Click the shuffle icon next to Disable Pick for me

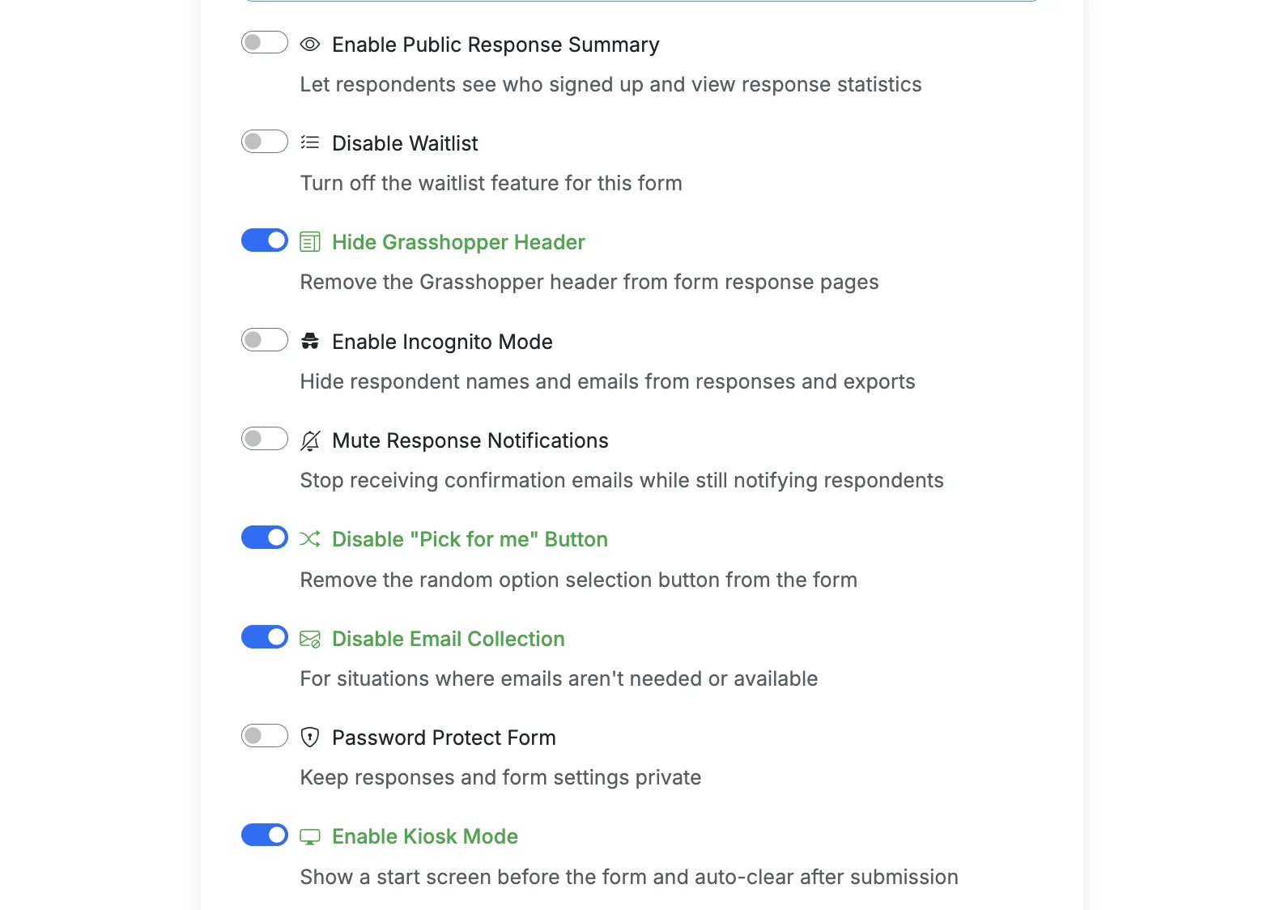coord(310,539)
